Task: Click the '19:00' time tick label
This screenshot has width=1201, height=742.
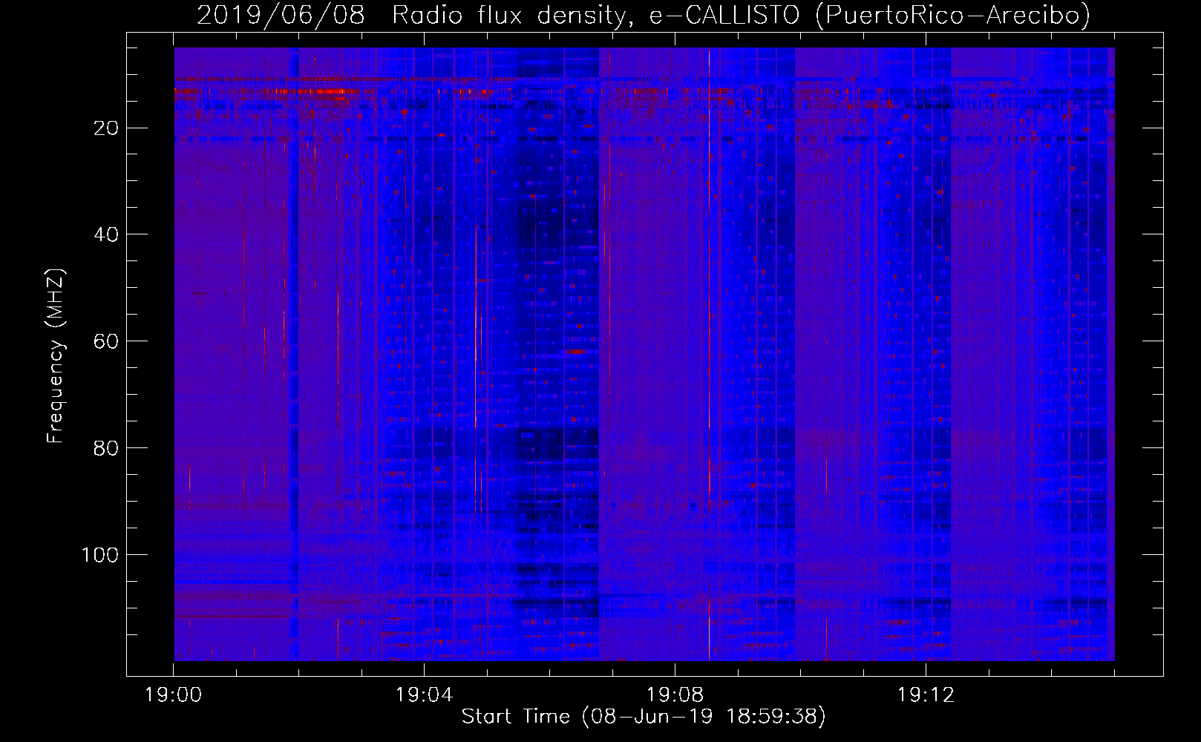Action: click(x=174, y=695)
